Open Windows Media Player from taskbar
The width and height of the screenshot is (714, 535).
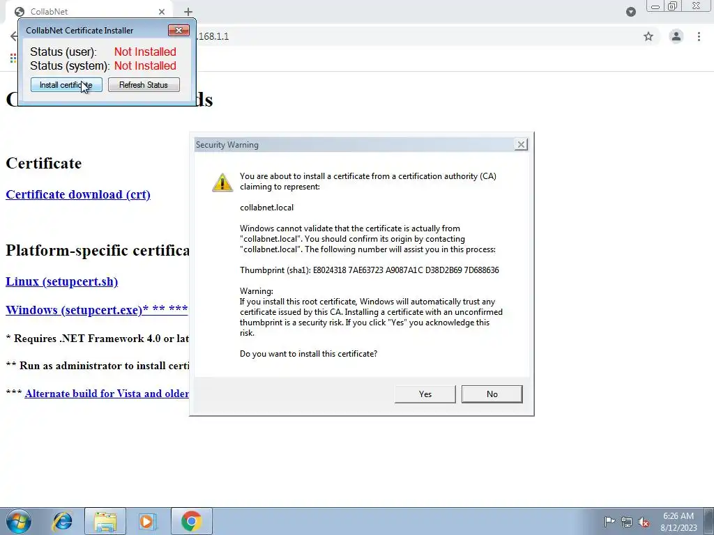147,521
